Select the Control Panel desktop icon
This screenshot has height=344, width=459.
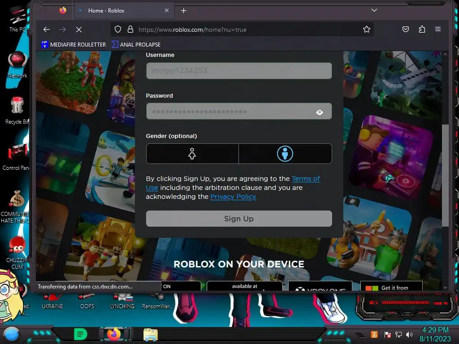click(16, 157)
